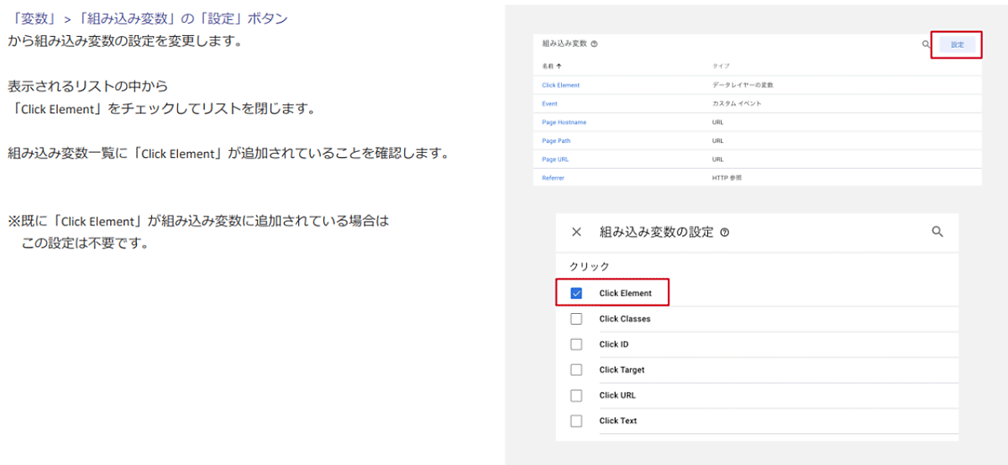Tick the Click ID checkbox
1008x465 pixels.
tap(576, 344)
